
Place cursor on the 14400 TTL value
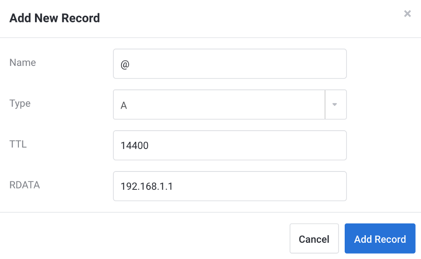pyautogui.click(x=135, y=145)
